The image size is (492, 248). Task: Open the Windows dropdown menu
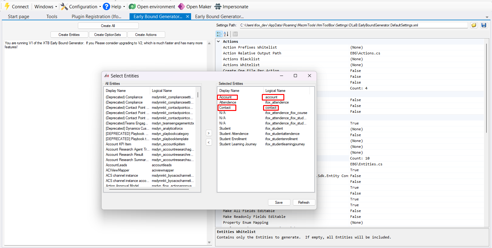pos(46,6)
